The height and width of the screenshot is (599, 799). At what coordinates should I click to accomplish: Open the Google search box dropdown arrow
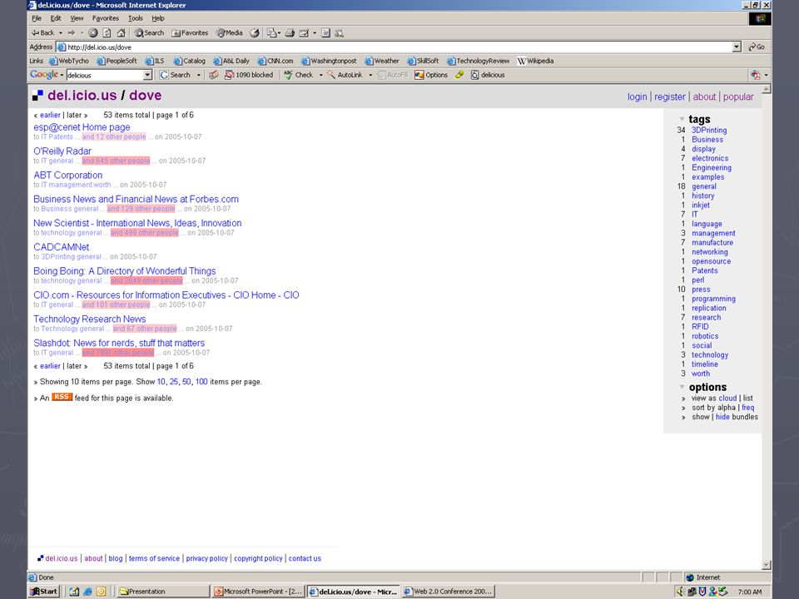tap(148, 75)
